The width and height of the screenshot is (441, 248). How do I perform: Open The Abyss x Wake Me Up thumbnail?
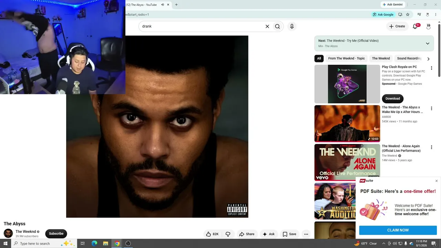pyautogui.click(x=347, y=124)
